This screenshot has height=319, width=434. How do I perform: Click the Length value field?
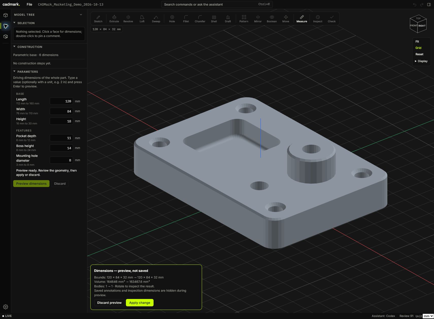(x=61, y=101)
